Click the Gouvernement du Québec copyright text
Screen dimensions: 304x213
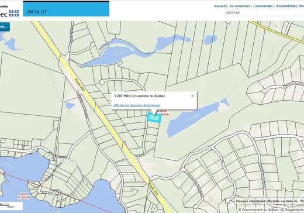[x=259, y=209]
